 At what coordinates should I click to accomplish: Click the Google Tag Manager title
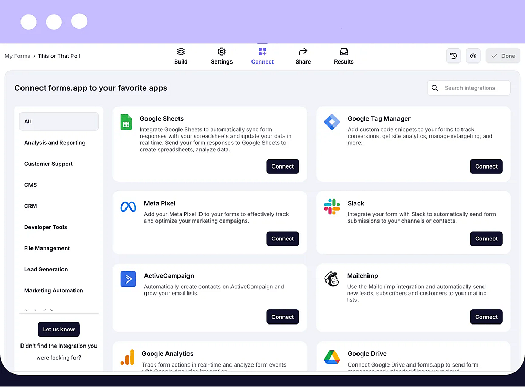379,119
